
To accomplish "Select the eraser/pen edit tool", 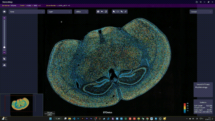I will click(x=126, y=12).
